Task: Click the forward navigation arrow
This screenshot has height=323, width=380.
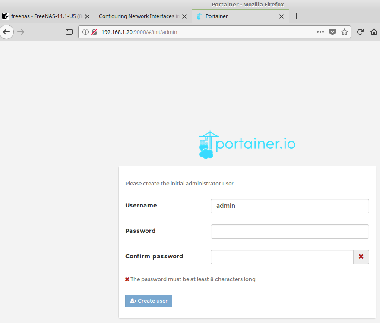Action: 21,32
